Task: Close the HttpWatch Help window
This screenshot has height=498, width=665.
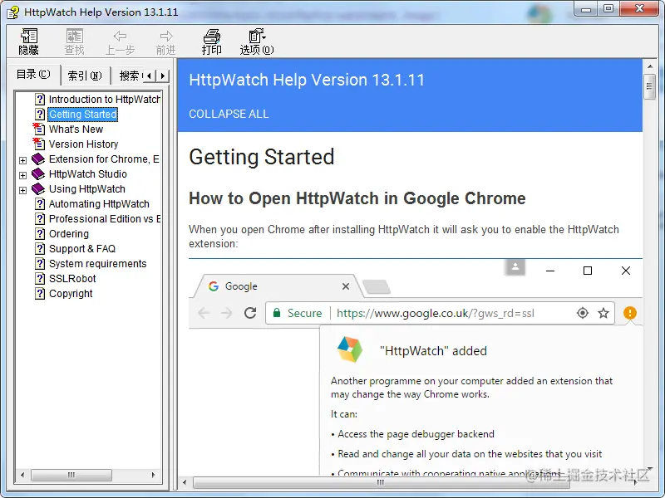Action: [640, 9]
